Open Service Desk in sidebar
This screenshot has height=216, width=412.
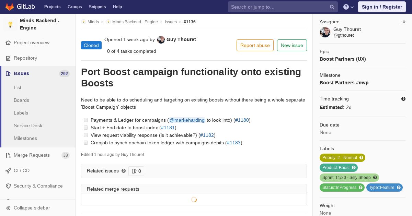point(28,126)
